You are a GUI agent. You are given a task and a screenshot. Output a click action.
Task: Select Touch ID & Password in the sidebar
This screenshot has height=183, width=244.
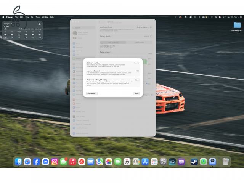tap(84, 124)
